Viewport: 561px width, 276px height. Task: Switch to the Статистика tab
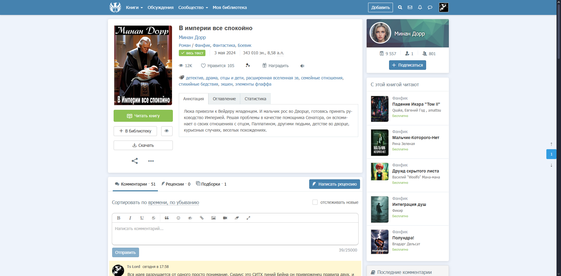tap(255, 99)
